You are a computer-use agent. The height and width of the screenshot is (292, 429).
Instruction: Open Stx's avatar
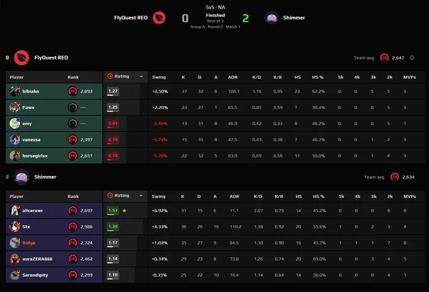click(15, 226)
